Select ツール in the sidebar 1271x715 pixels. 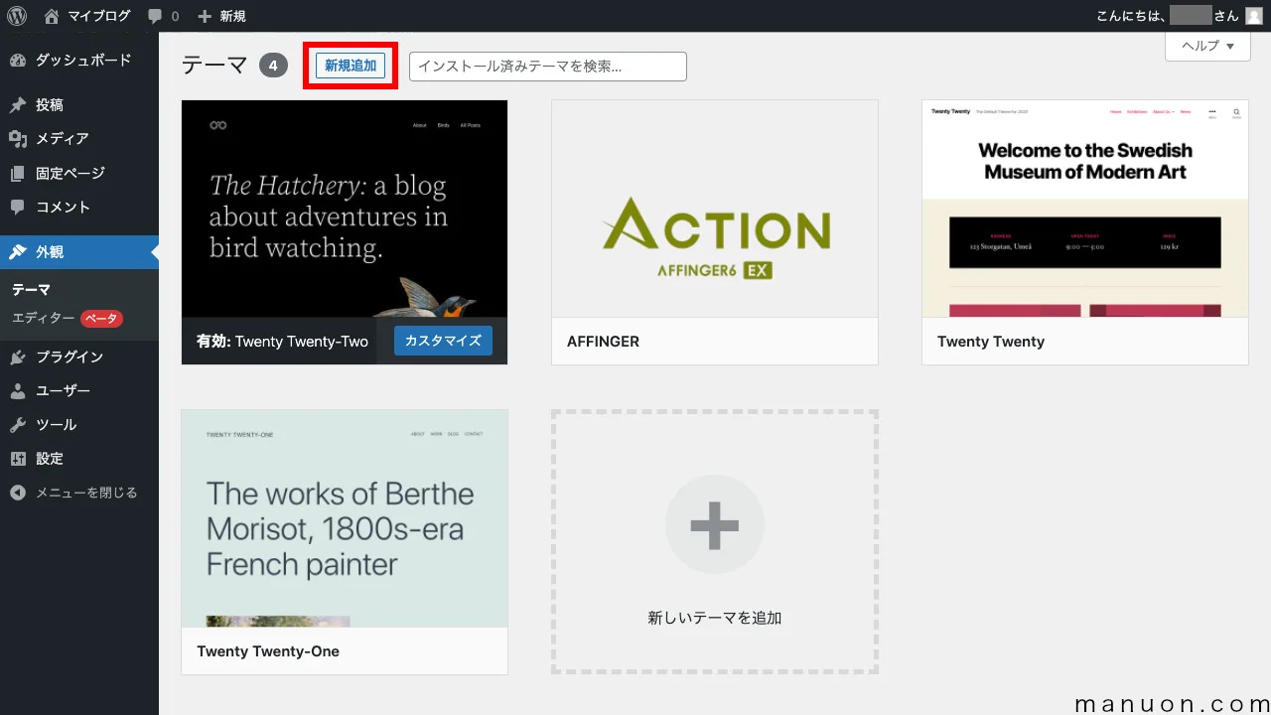click(79, 425)
